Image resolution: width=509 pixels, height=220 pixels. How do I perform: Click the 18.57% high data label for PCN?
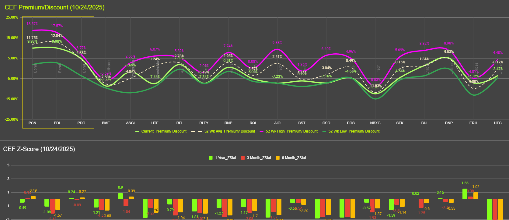tap(32, 24)
